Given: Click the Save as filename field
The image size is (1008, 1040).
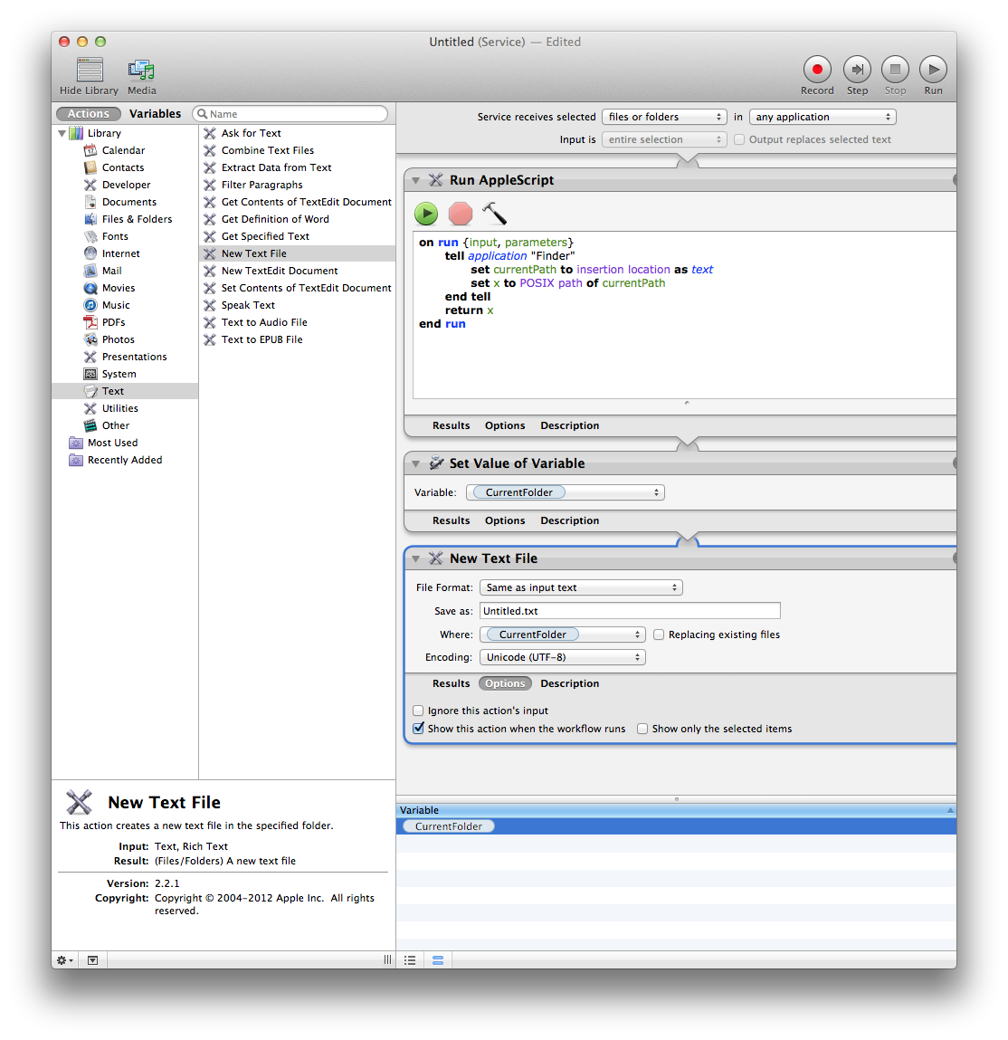Looking at the screenshot, I should click(630, 611).
